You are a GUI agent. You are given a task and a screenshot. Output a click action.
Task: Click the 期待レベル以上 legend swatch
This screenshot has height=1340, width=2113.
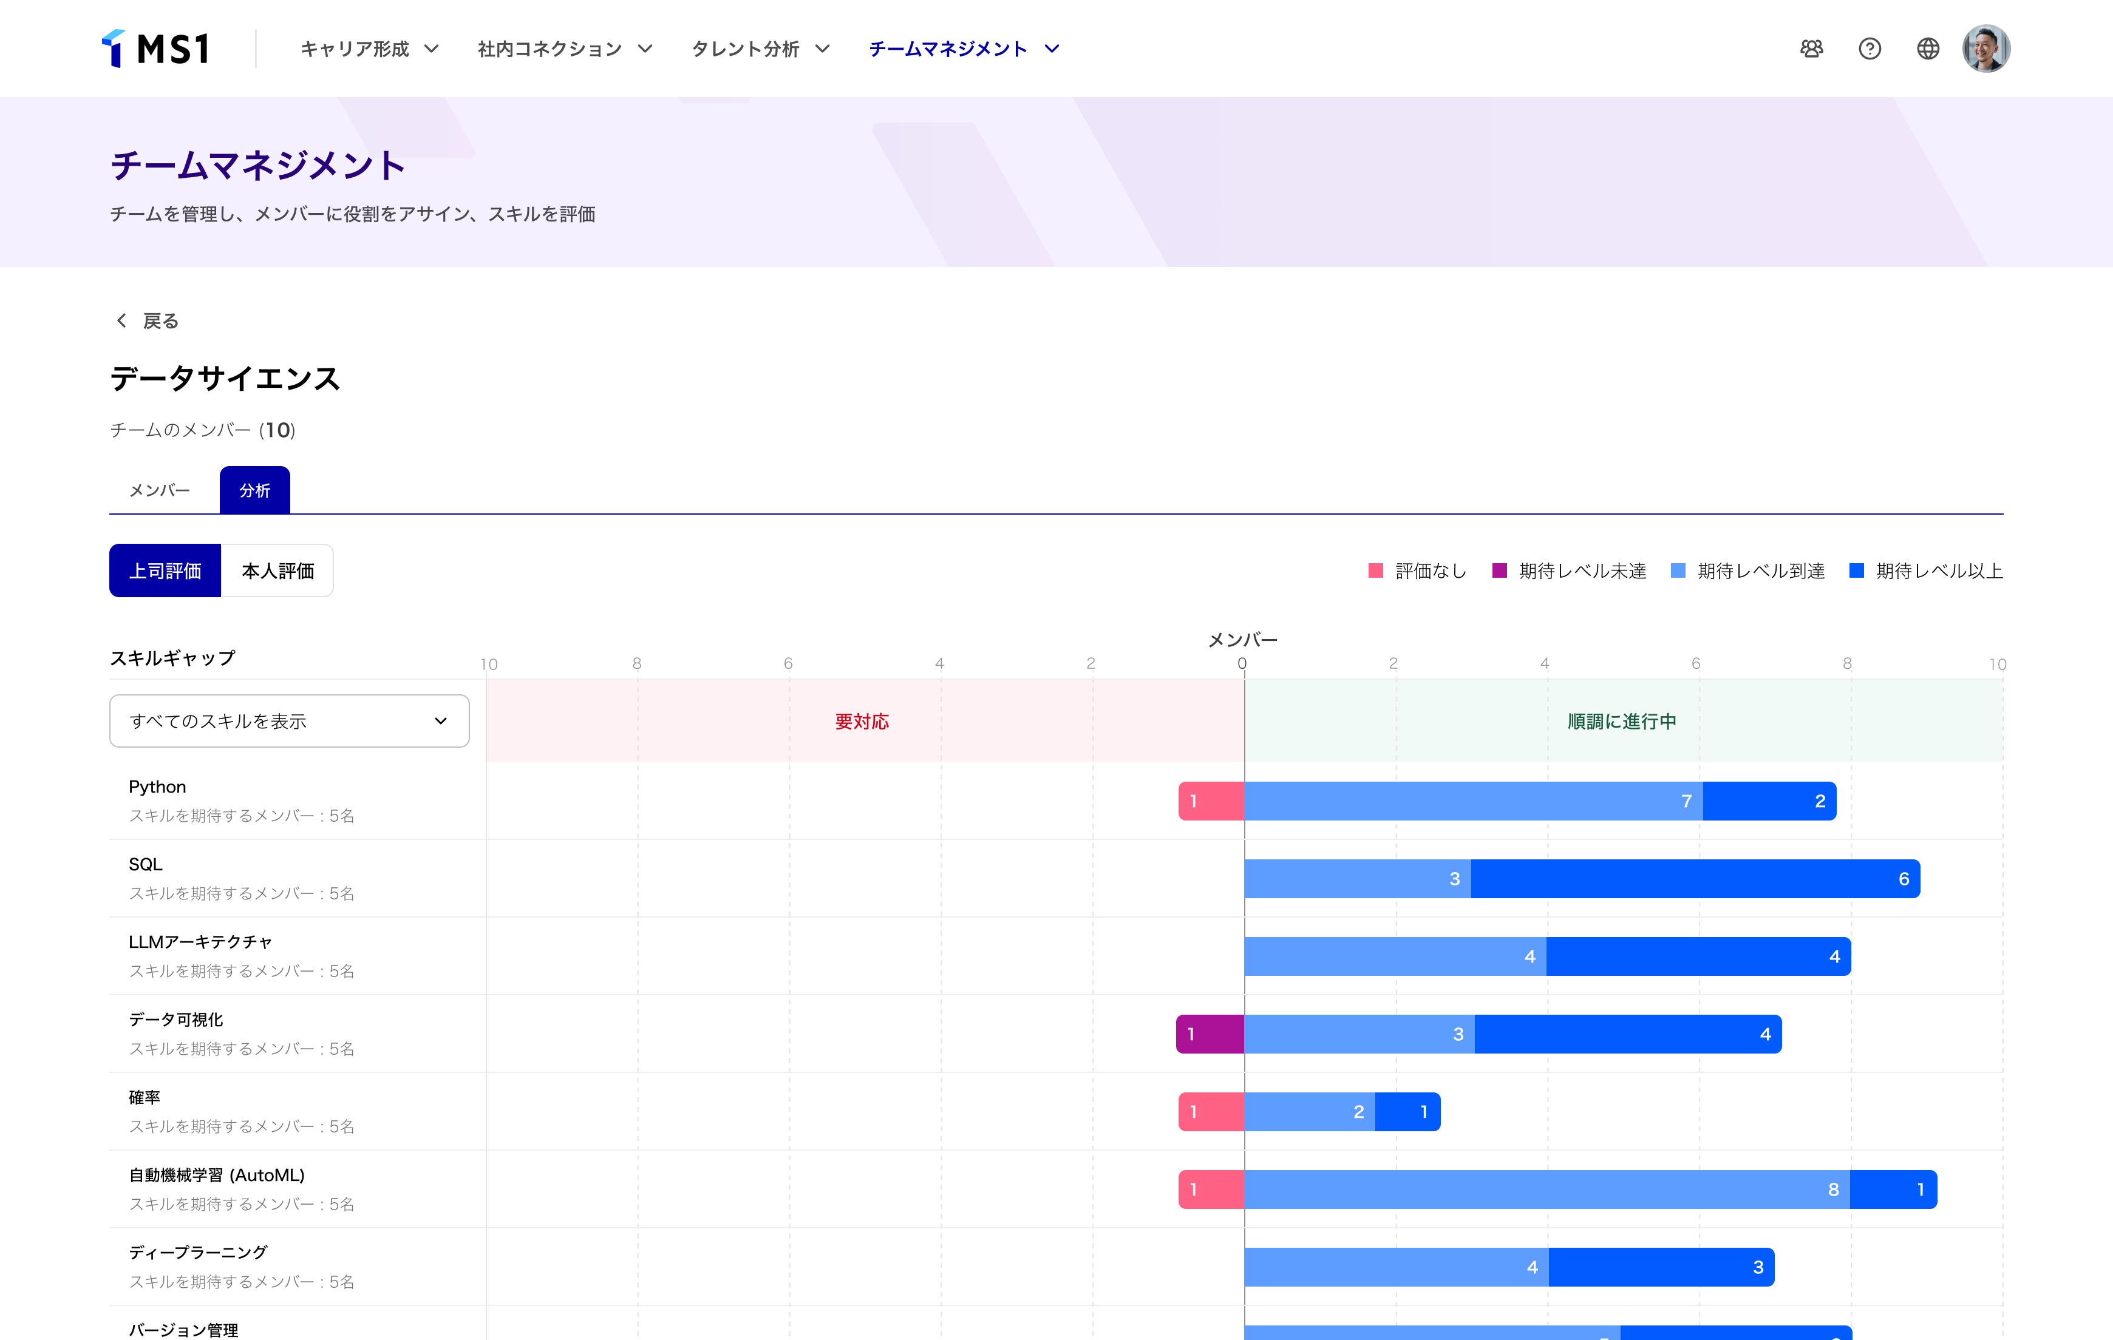[1857, 571]
